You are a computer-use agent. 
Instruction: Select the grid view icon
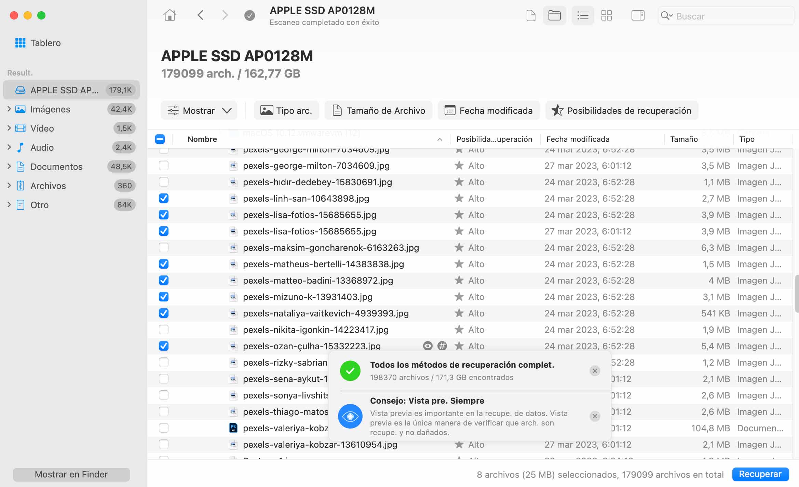click(607, 15)
